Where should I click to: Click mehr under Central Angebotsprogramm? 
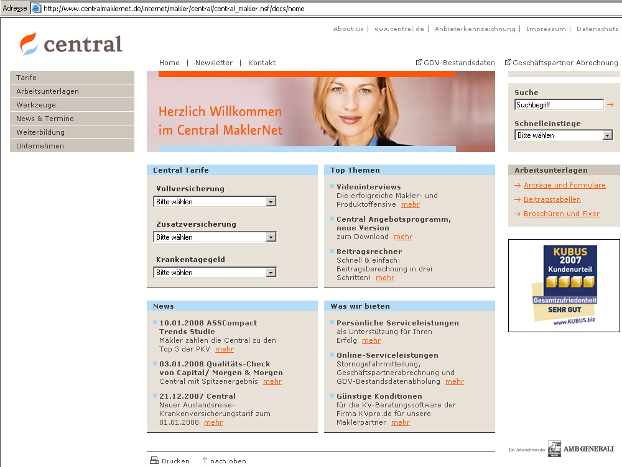(403, 237)
